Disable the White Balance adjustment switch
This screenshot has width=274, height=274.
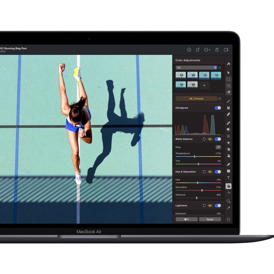[218, 139]
